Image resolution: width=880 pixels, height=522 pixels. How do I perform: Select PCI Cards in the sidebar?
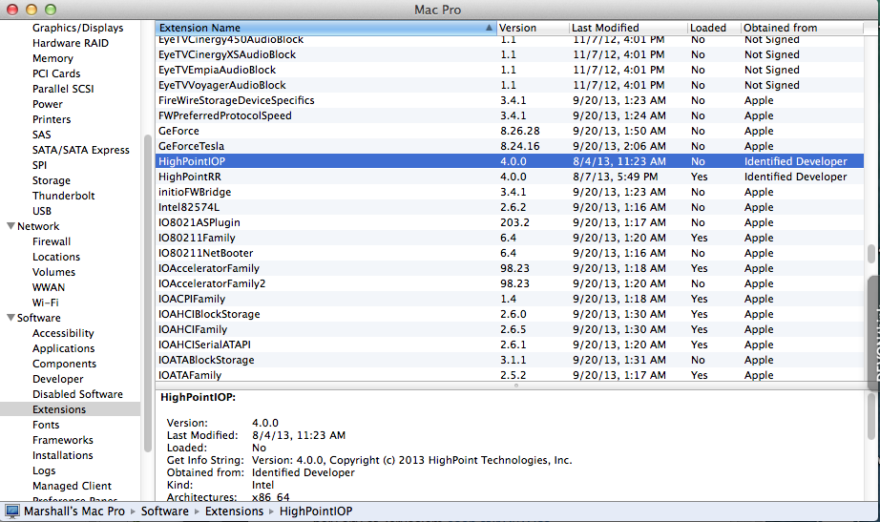56,73
